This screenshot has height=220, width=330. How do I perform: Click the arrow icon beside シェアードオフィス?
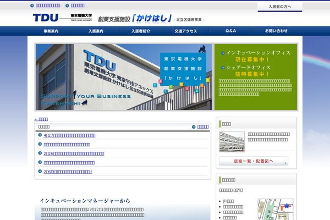223,68
